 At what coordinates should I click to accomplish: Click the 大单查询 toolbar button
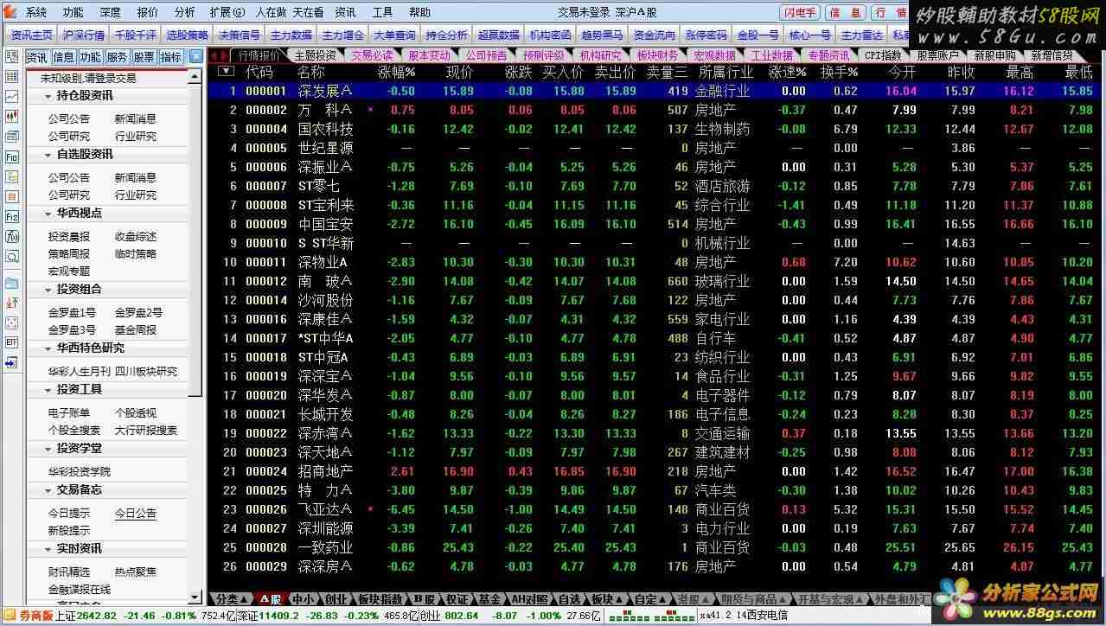(395, 35)
